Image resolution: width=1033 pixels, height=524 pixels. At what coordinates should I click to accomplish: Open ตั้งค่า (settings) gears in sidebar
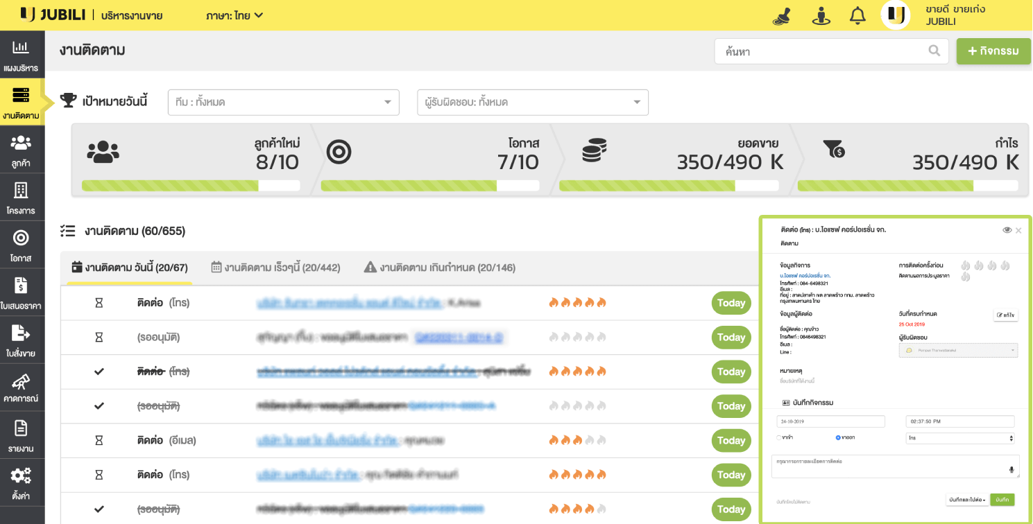click(21, 482)
